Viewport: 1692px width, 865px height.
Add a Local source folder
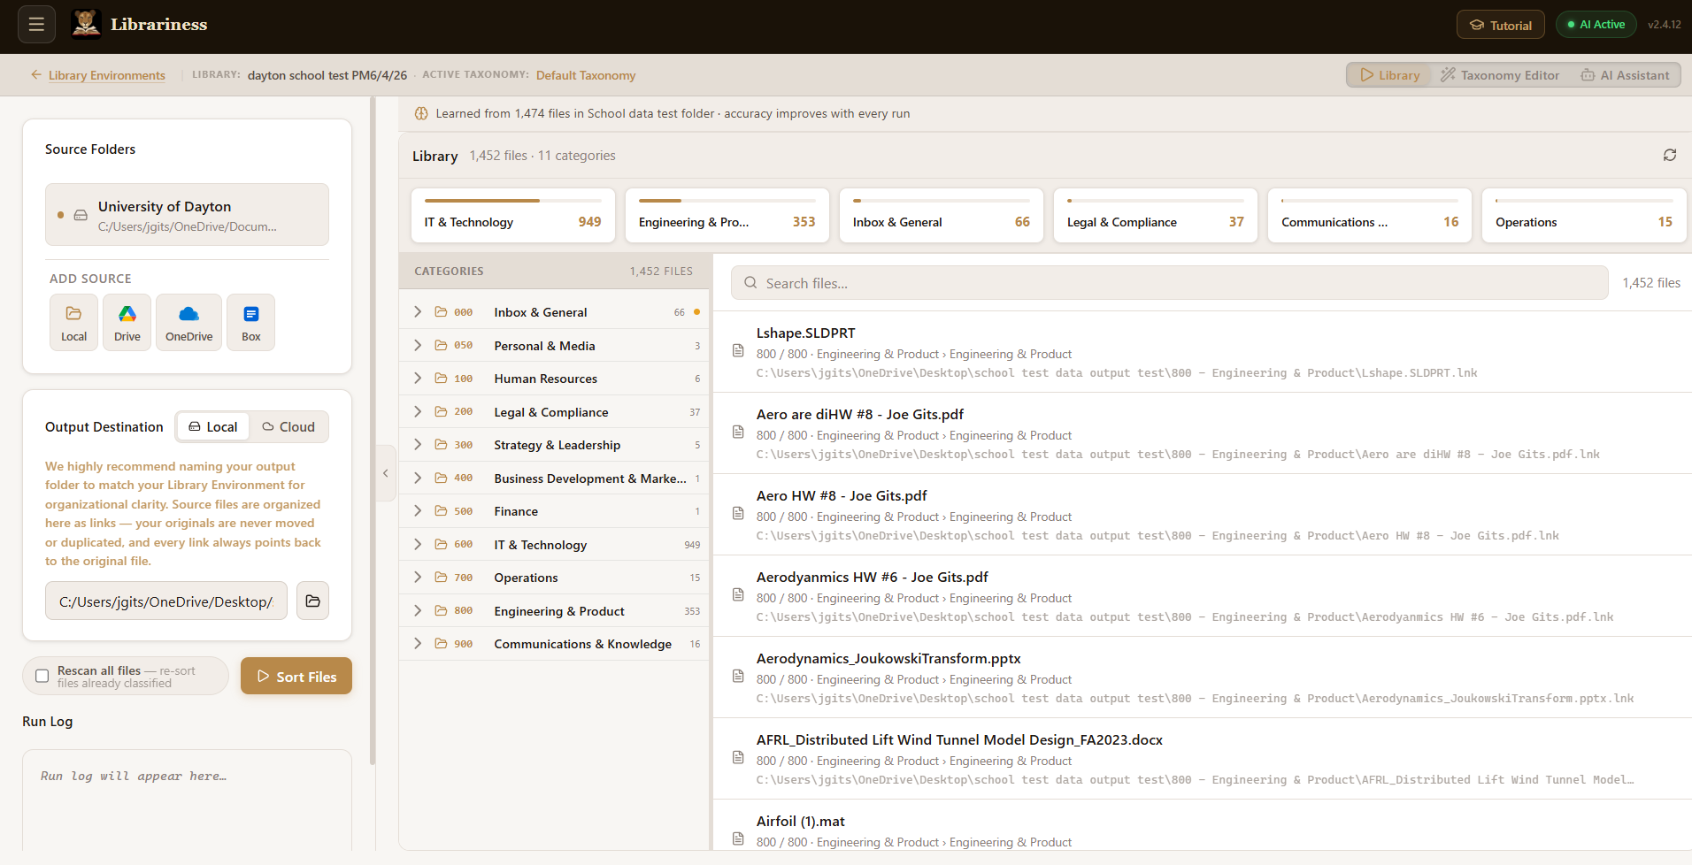(73, 323)
